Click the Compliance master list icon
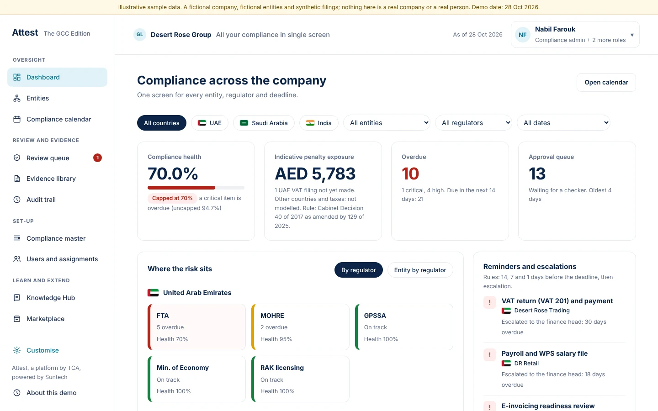The width and height of the screenshot is (658, 411). [17, 238]
